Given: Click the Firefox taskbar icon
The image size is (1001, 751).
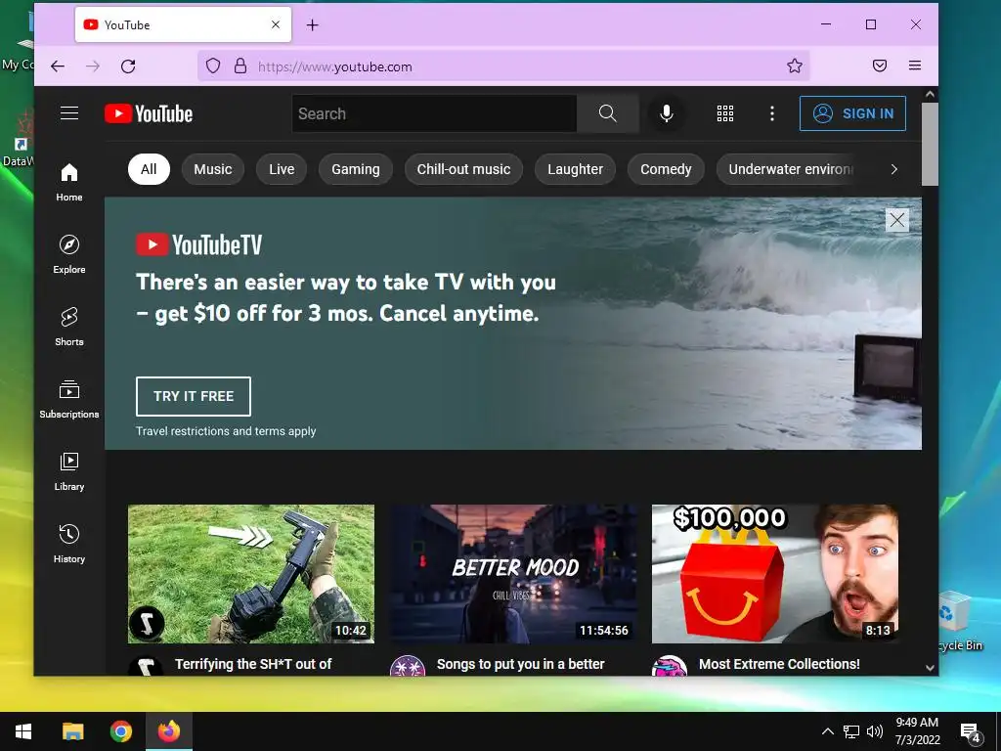Looking at the screenshot, I should tap(169, 731).
